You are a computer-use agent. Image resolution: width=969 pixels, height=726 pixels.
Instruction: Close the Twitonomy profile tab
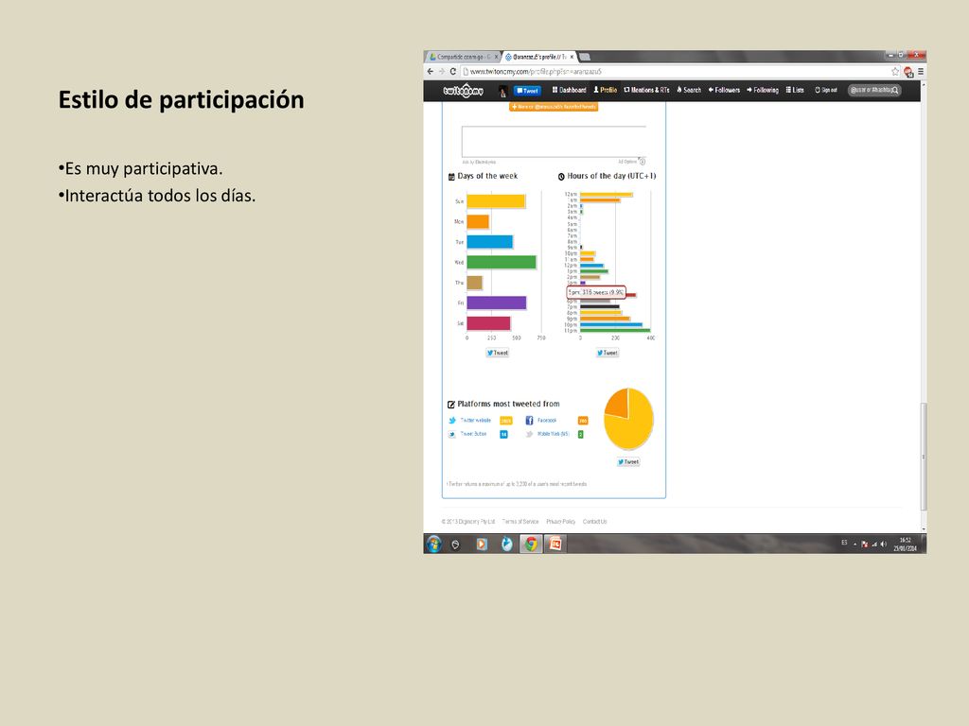572,57
